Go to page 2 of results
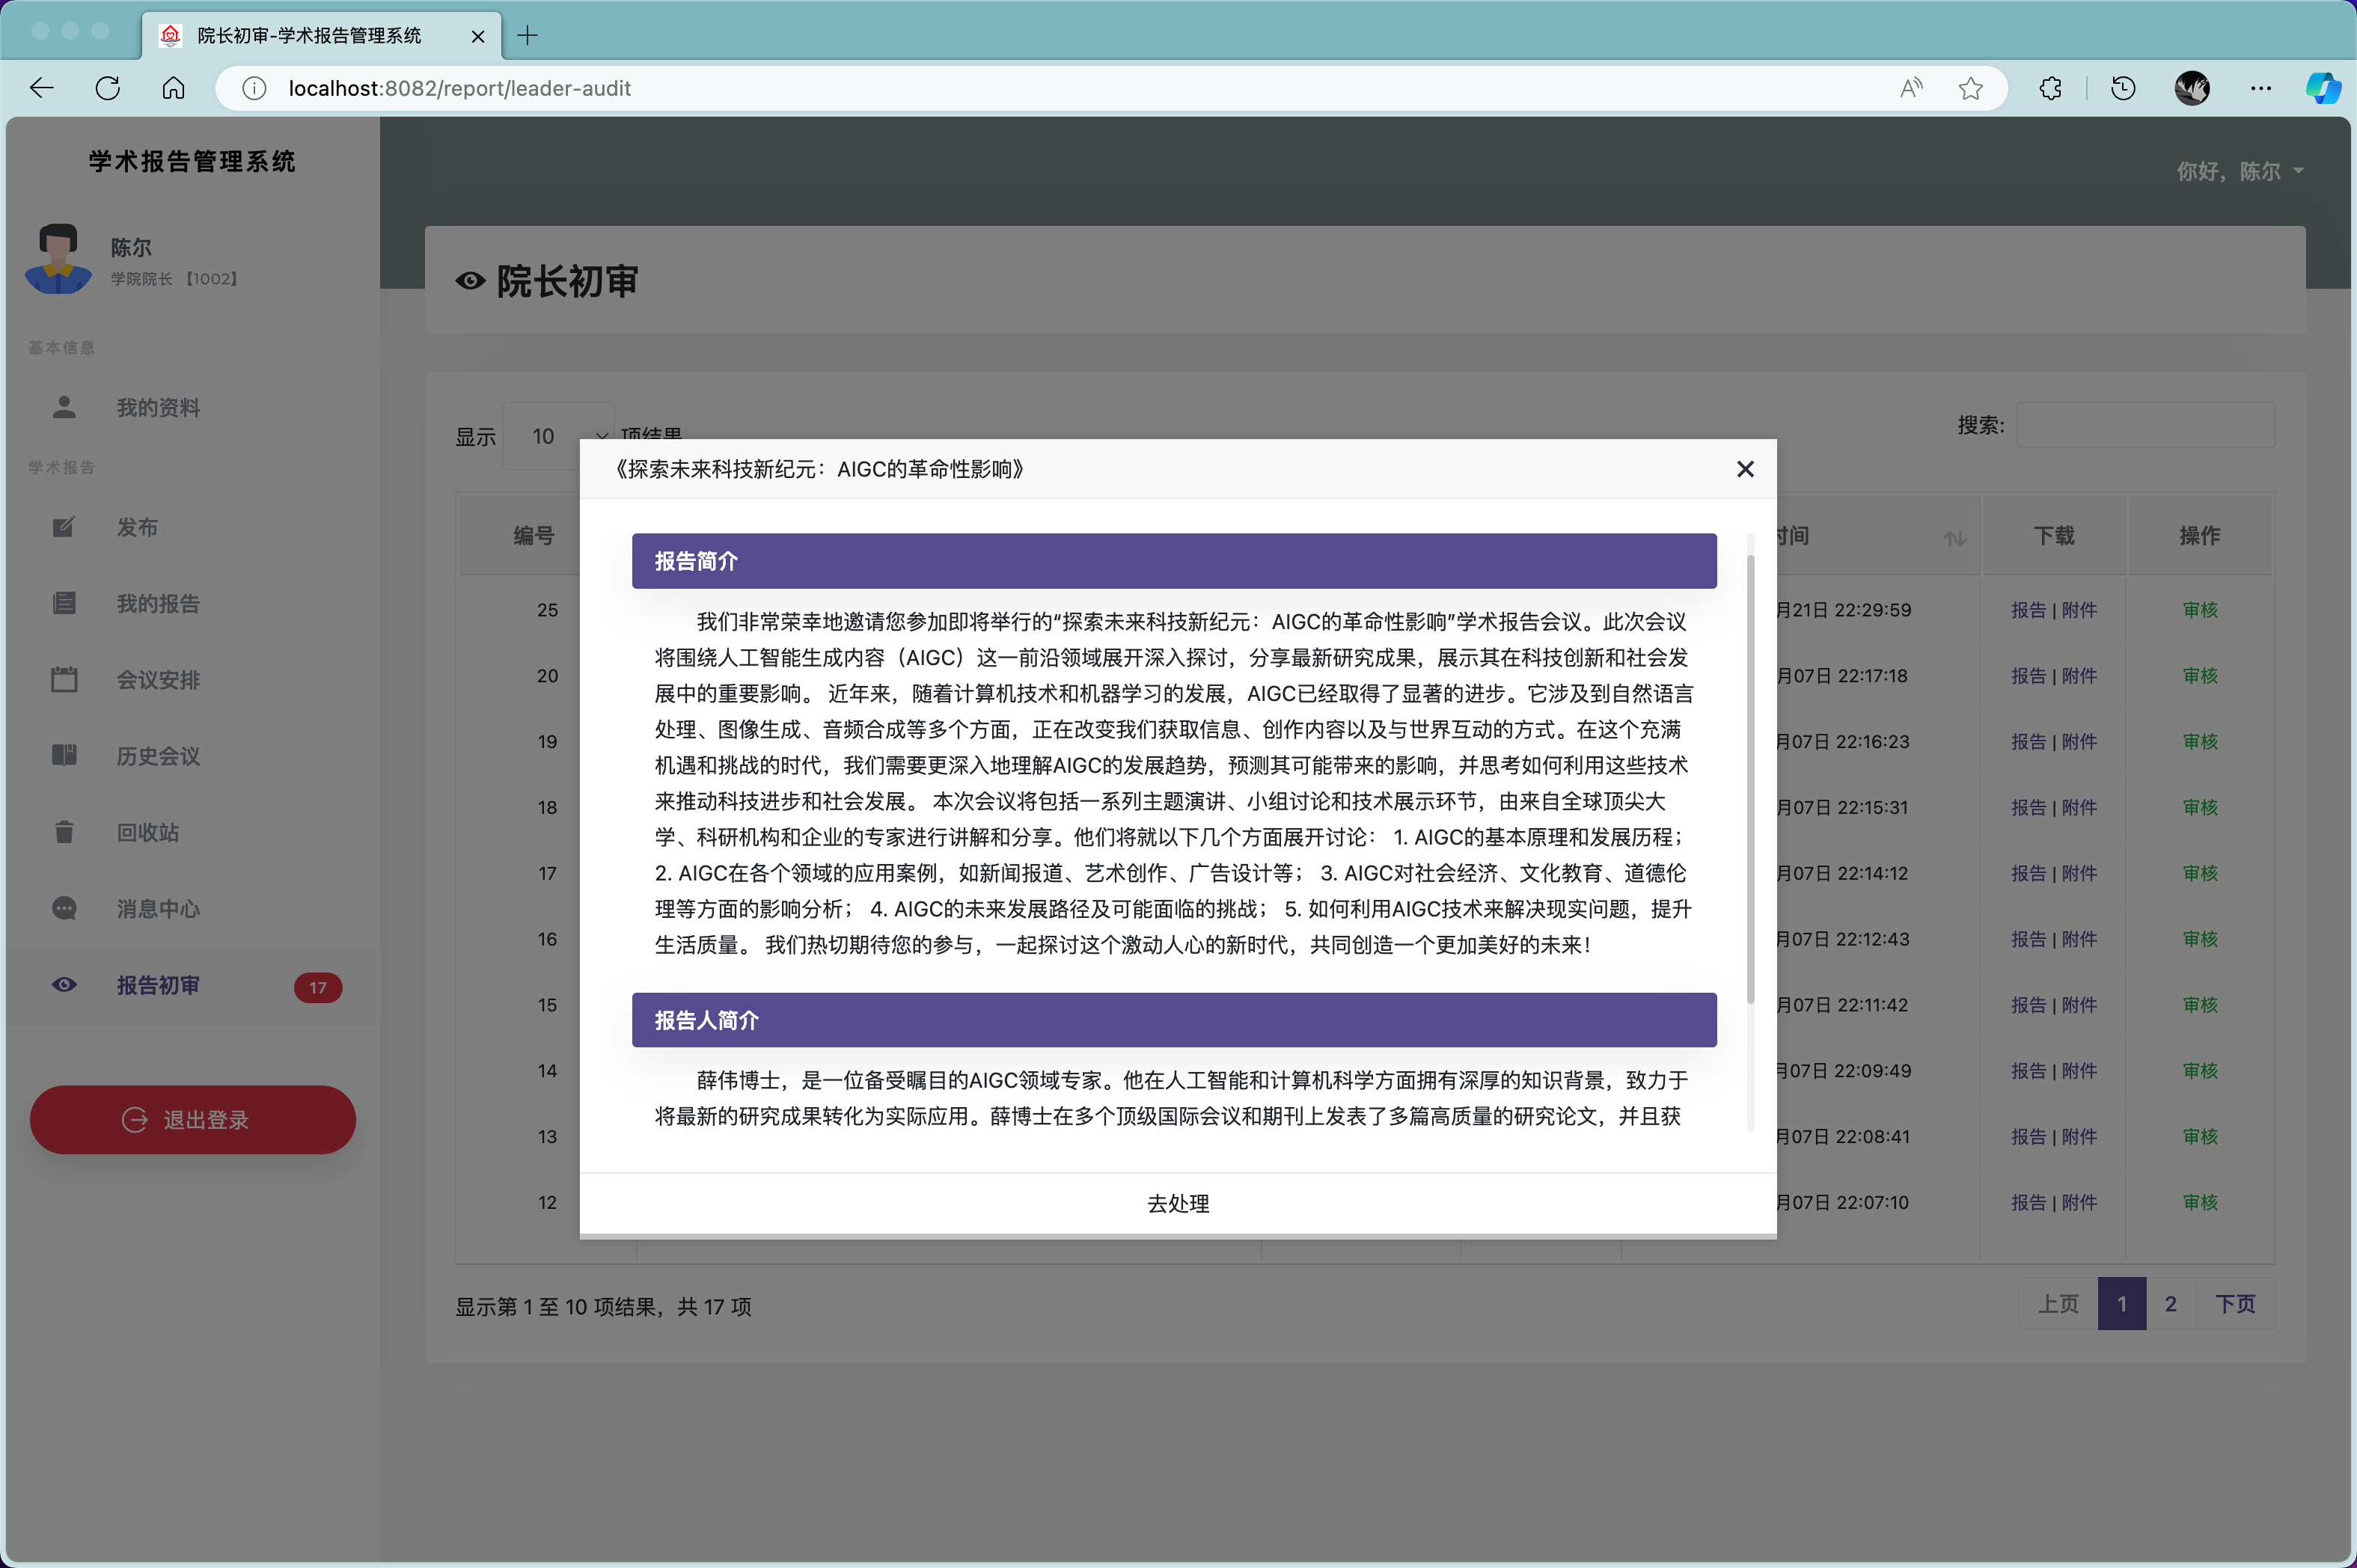Screen dimensions: 2357x1568 tap(2170, 1303)
